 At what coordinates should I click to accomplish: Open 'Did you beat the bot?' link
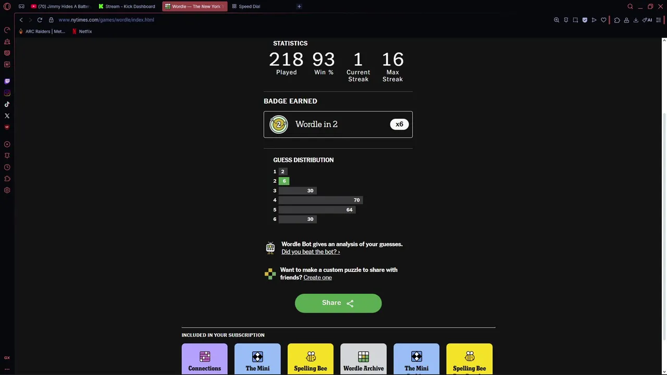point(311,252)
